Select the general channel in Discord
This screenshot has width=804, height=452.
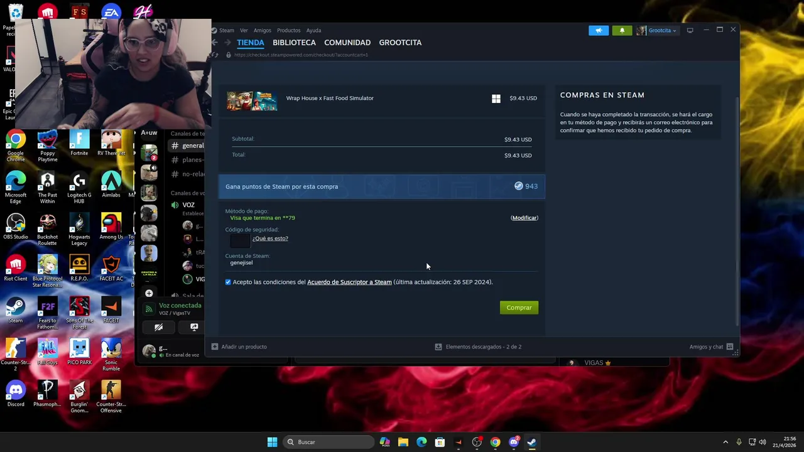[x=188, y=146]
